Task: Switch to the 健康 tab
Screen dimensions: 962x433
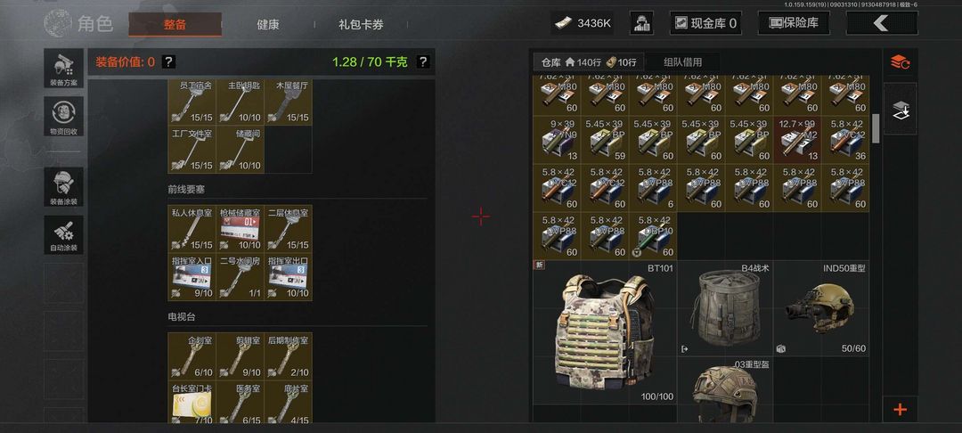Action: click(267, 25)
